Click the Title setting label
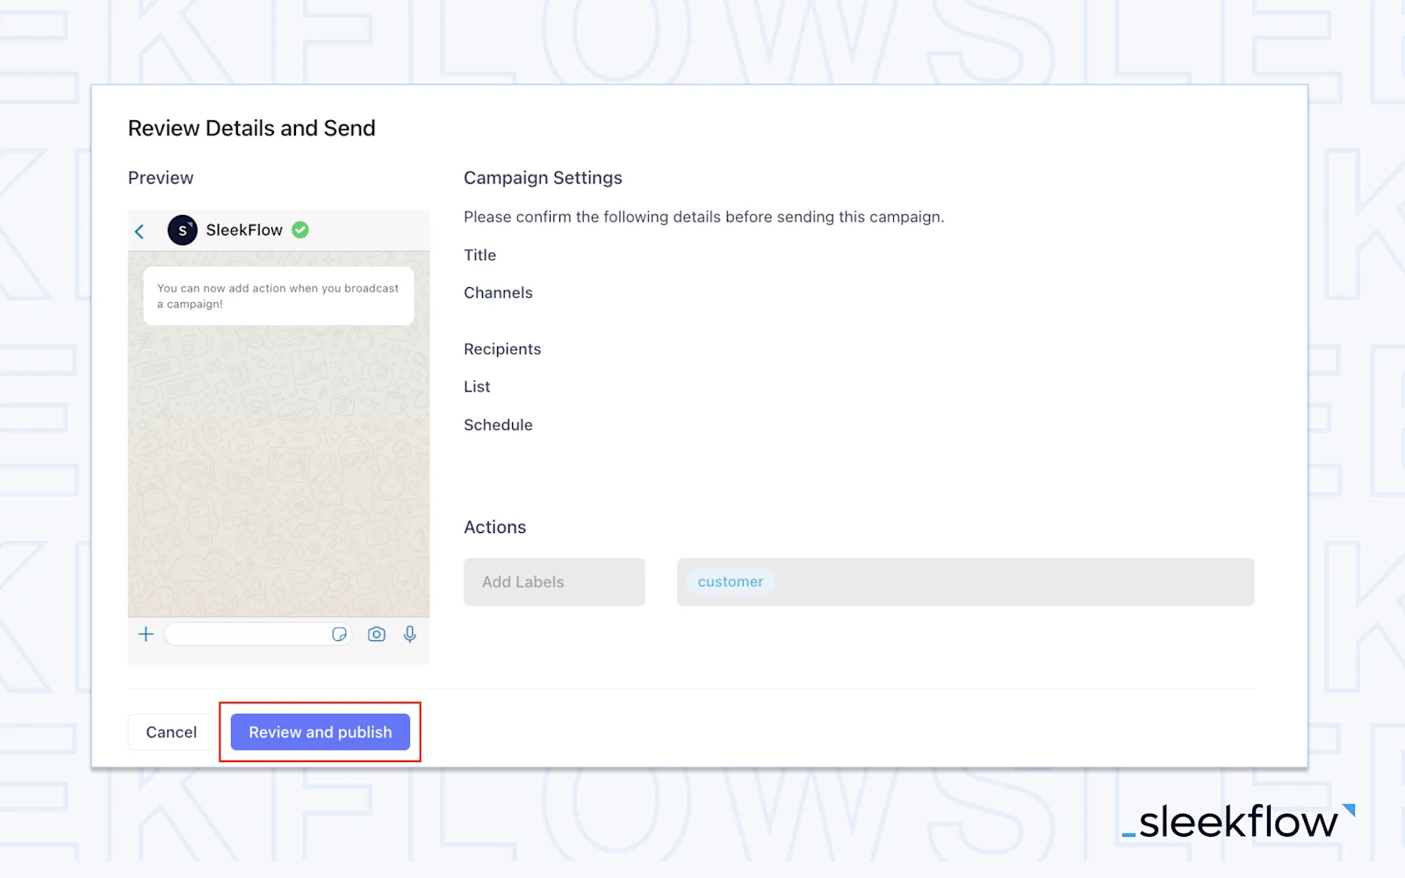The height and width of the screenshot is (878, 1405). pyautogui.click(x=480, y=255)
